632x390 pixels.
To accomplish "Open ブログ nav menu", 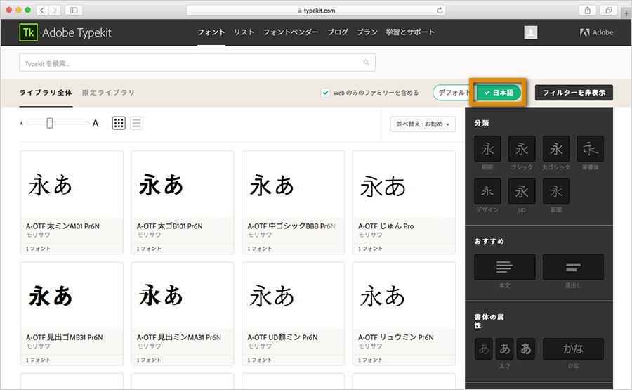I will pos(338,32).
